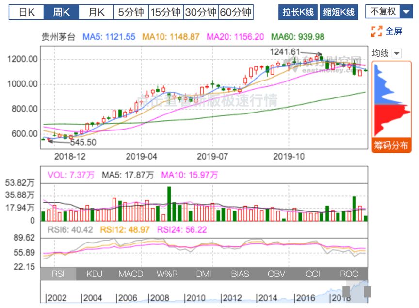Select the 15分钟 chart tab

(166, 12)
